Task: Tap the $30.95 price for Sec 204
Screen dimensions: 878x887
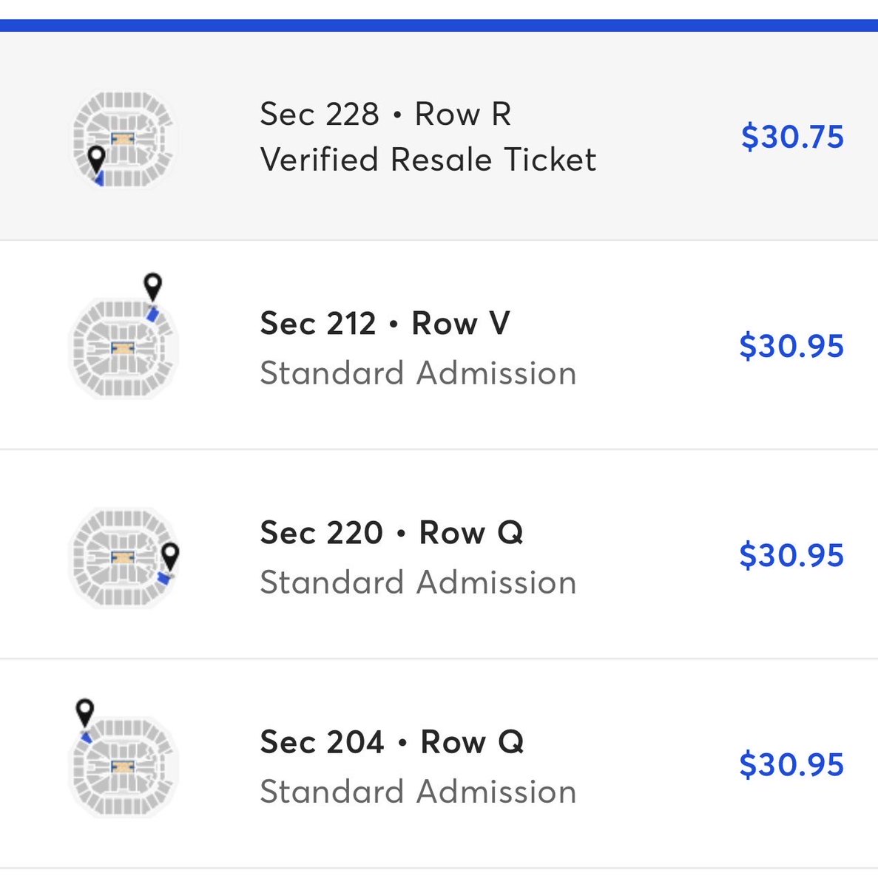Action: click(791, 764)
